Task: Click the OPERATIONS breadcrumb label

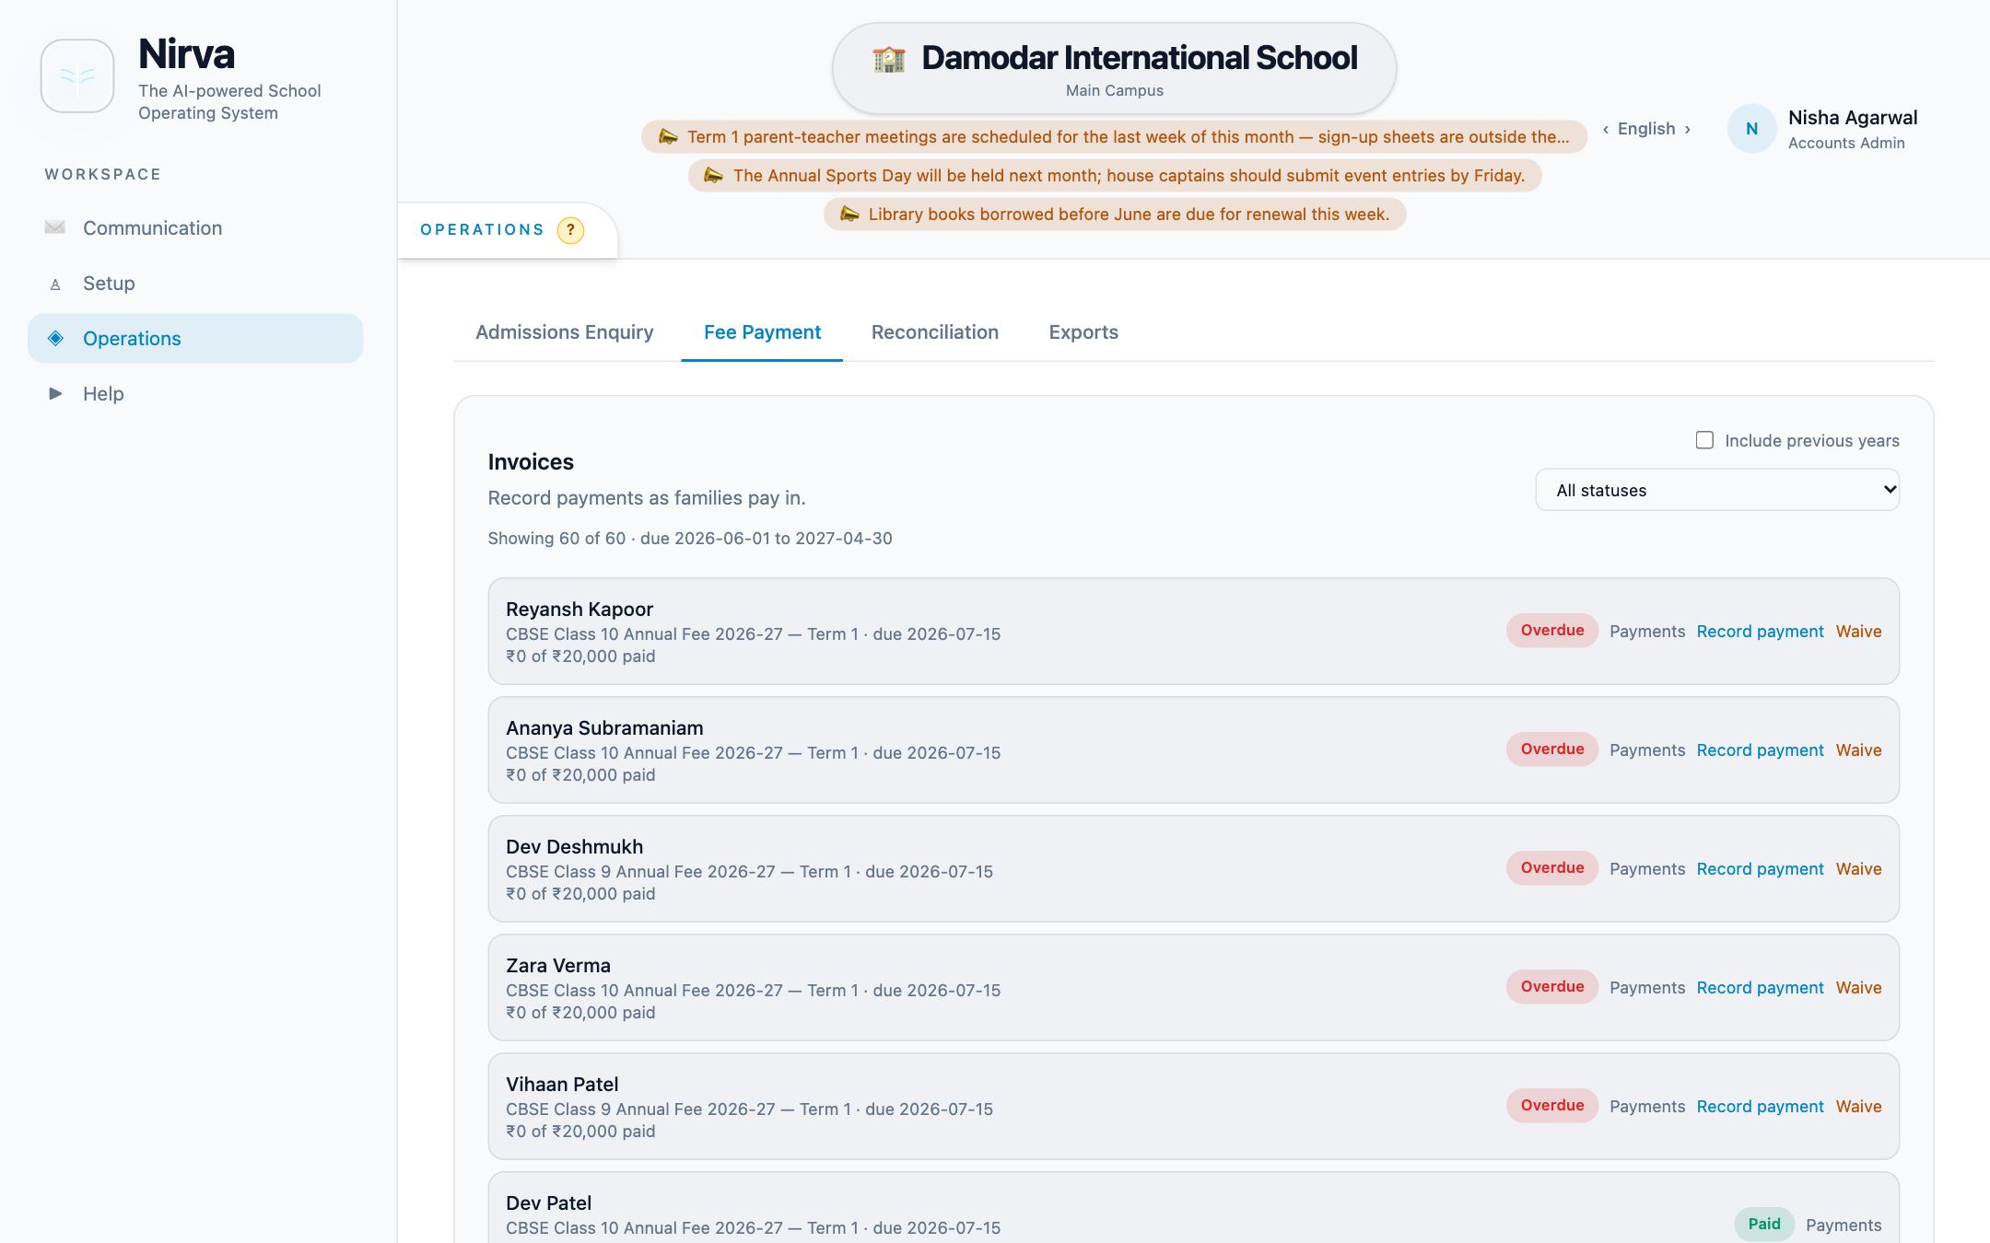Action: click(482, 230)
